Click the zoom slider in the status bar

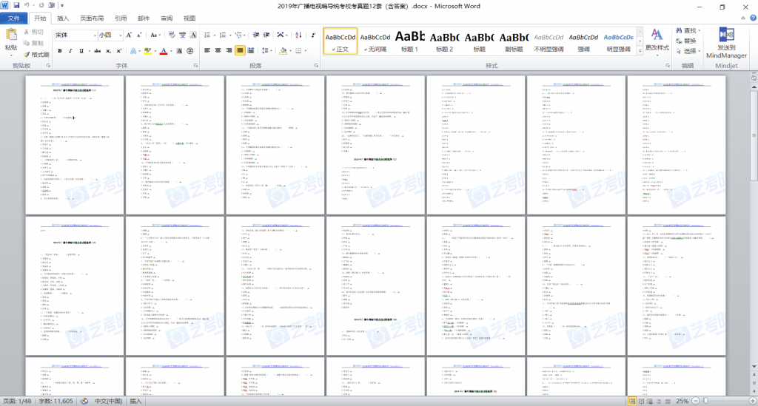(x=707, y=401)
